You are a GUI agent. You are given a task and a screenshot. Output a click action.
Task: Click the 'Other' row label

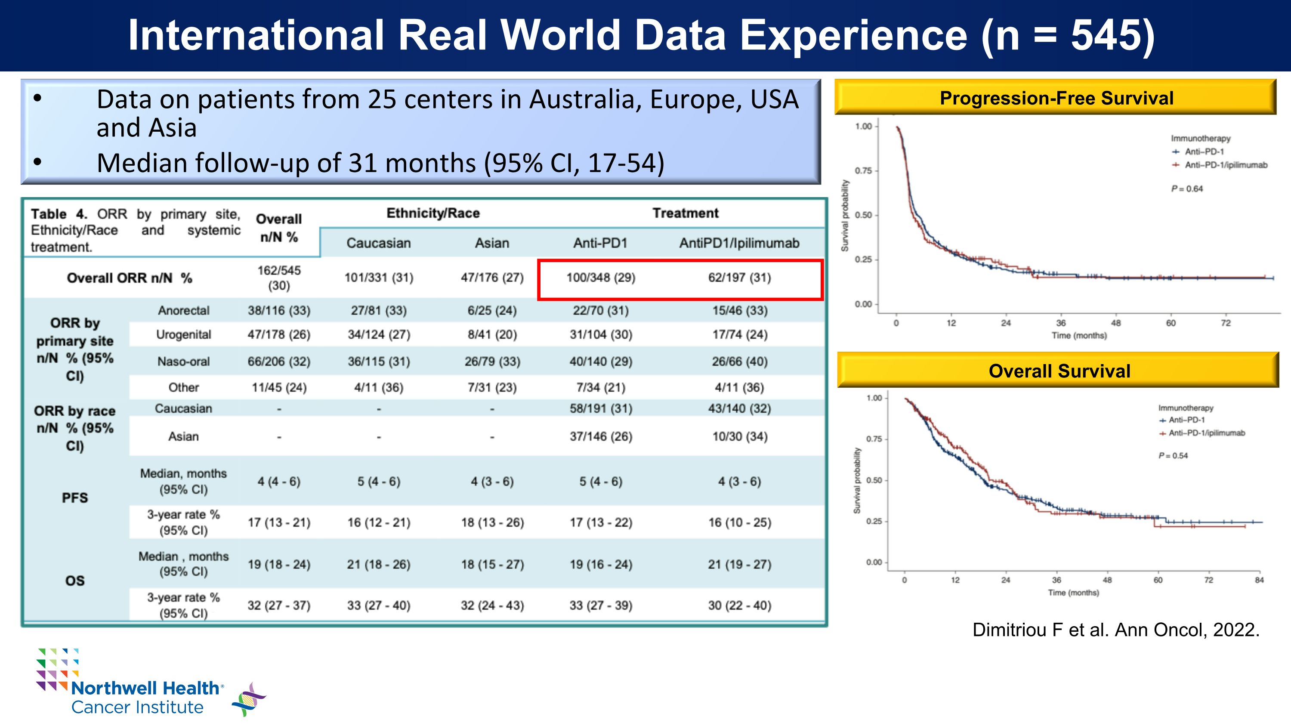click(183, 387)
